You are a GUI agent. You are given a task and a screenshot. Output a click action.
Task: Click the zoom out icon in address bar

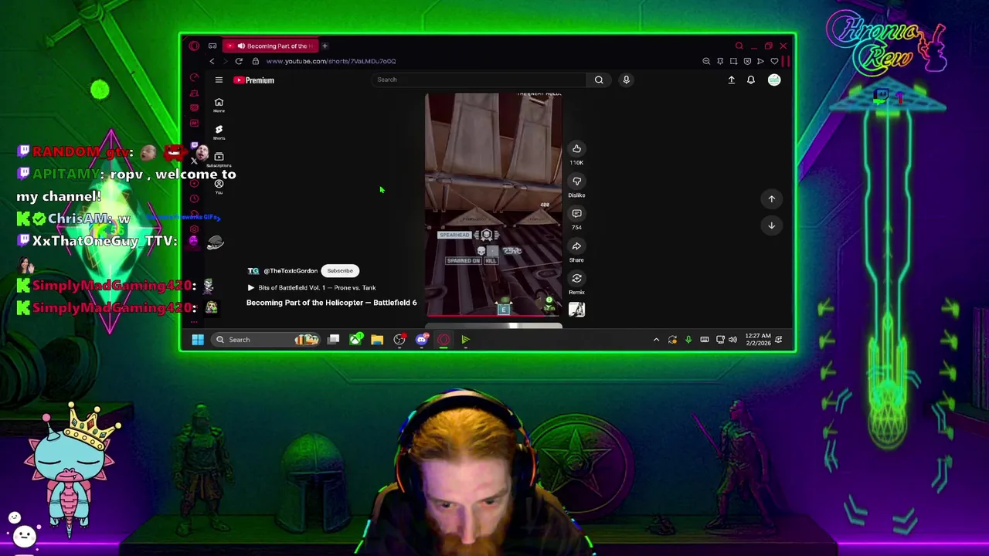(x=706, y=61)
